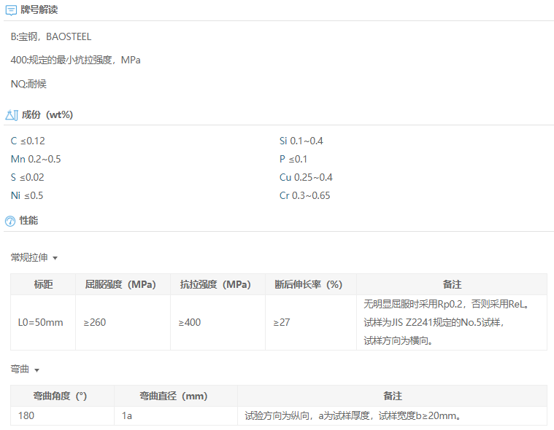Click the B:宝钢, BAOSTEEL line

[x=51, y=36]
